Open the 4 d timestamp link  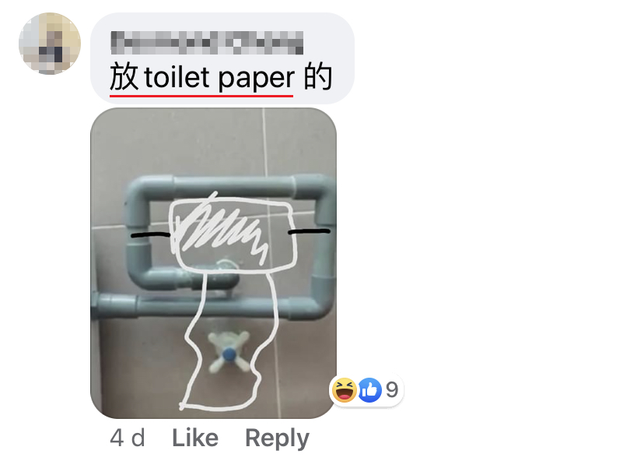tap(128, 438)
